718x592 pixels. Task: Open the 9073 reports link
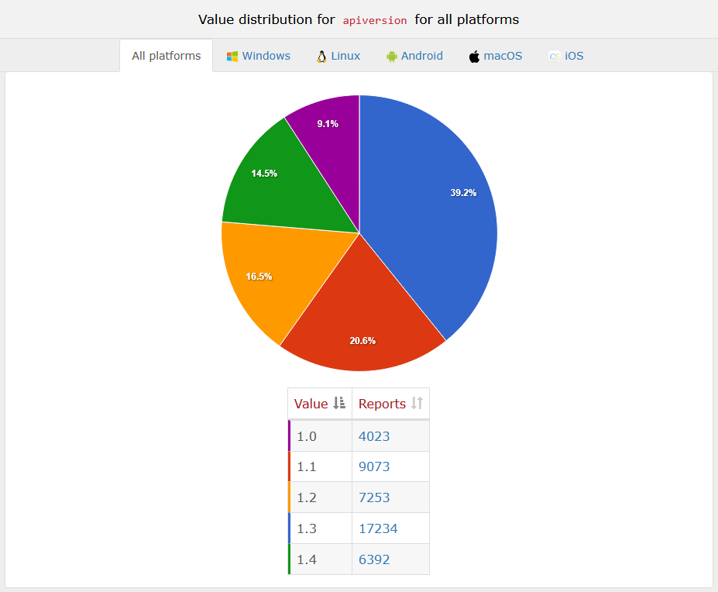(374, 467)
